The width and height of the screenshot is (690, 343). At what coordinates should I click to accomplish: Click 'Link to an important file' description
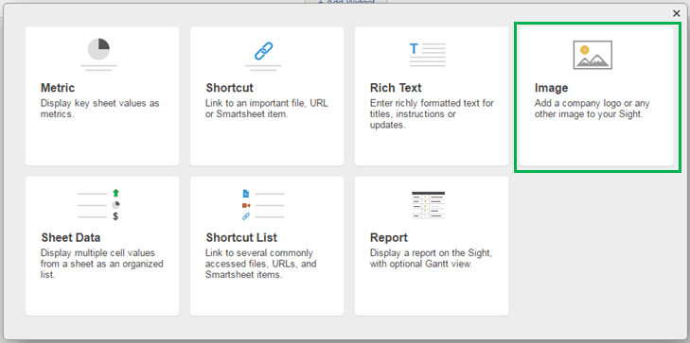tap(267, 109)
